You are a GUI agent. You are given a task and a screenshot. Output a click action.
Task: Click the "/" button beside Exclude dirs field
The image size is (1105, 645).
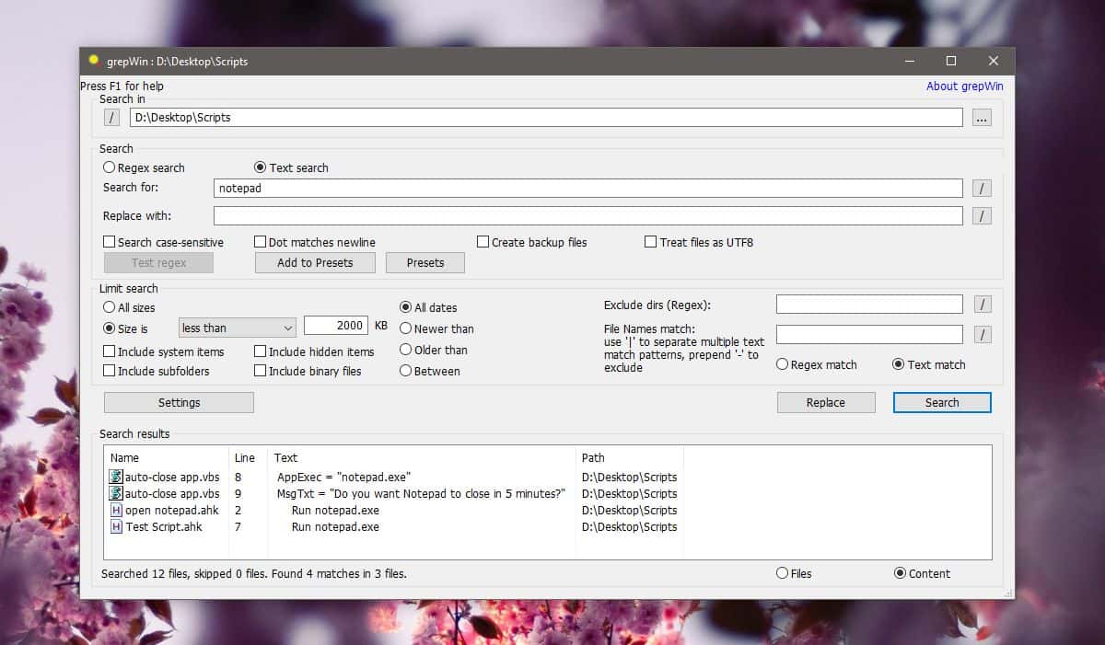click(982, 304)
